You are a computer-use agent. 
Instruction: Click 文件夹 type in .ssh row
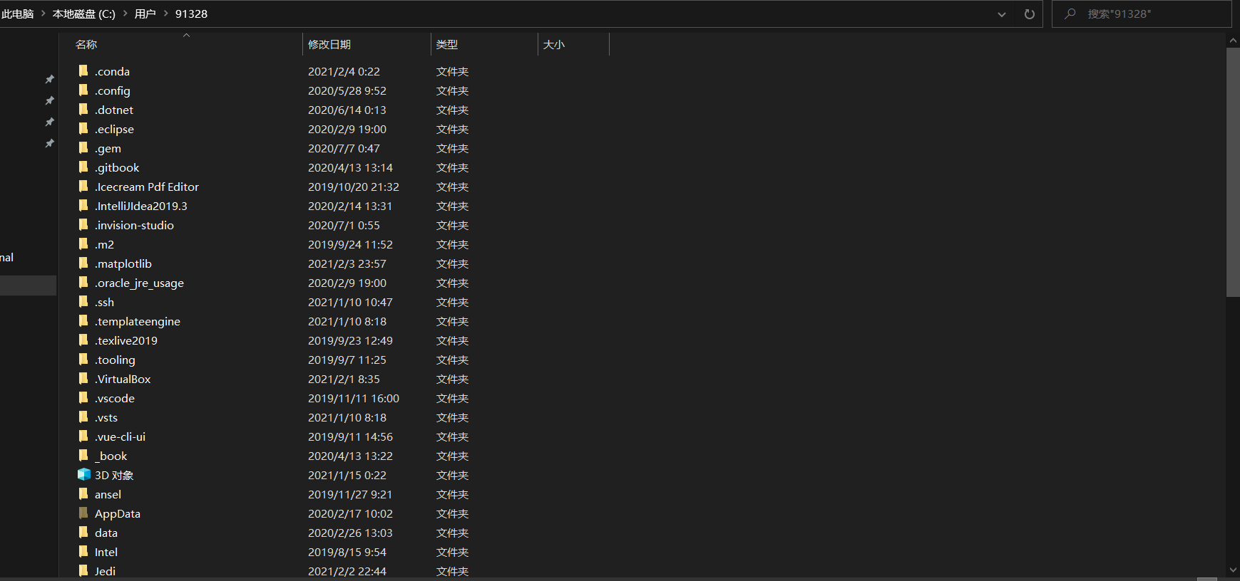(452, 302)
